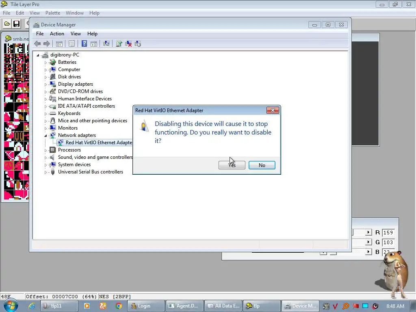Collapse the Network adapters category
416x312 pixels.
coord(45,136)
